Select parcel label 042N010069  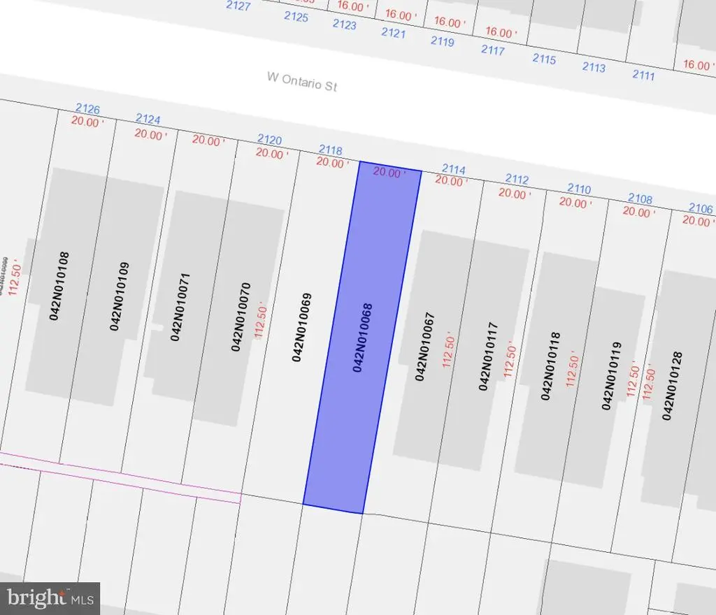[x=298, y=326]
